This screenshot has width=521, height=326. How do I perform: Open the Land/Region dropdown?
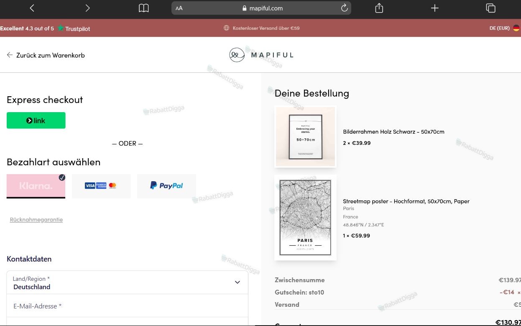tap(127, 282)
